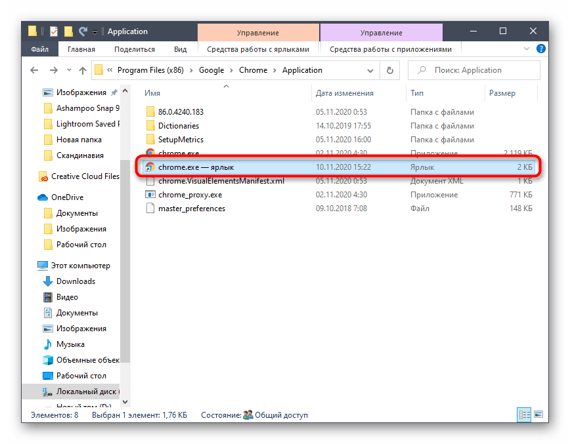The image size is (570, 444).
Task: Open the Customize Quick Access Toolbar dropdown
Action: pos(95,32)
